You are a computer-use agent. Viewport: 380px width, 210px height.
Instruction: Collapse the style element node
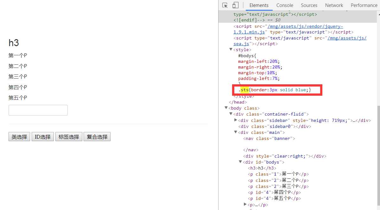click(x=231, y=50)
